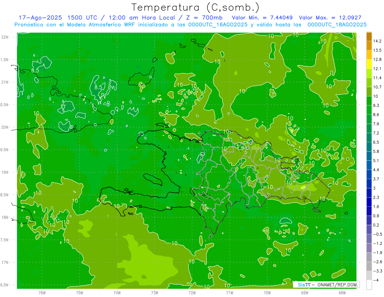Select the '0.9' colorbar label
This screenshot has width=384, height=297.
(376, 216)
